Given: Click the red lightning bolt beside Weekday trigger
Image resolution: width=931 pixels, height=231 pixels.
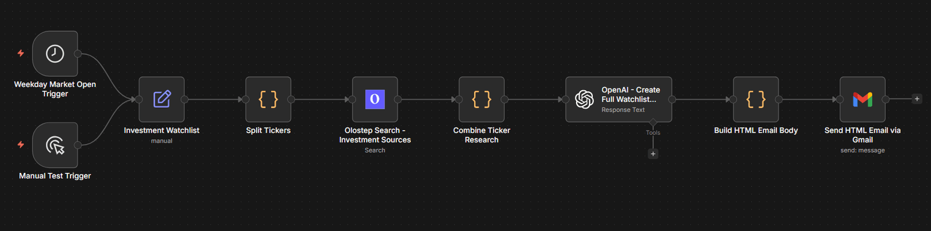Looking at the screenshot, I should (21, 53).
